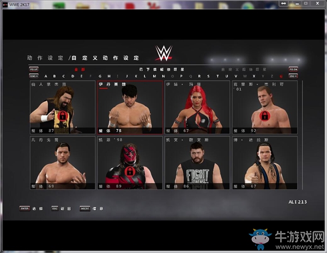
Task: Click the lock icon on the 凯恩 '98 card
Action: pyautogui.click(x=130, y=171)
